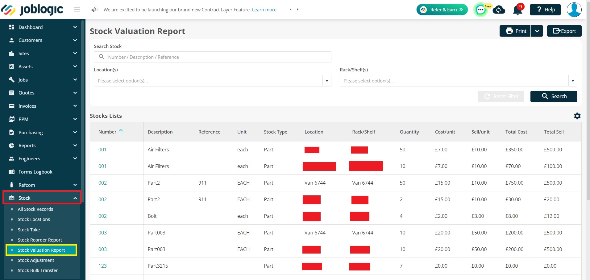Open the Print options dropdown arrow
The width and height of the screenshot is (590, 280).
coord(537,31)
